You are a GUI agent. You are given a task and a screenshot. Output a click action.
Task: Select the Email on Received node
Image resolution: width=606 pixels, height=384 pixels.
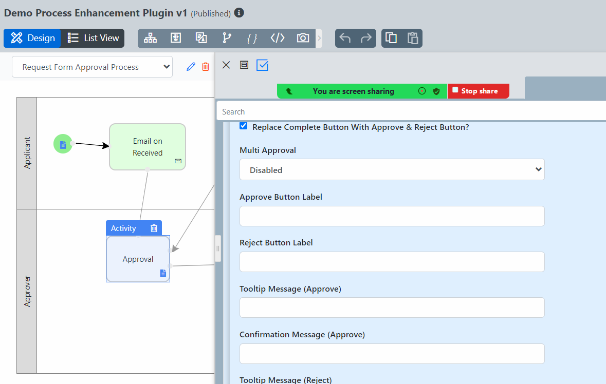148,147
